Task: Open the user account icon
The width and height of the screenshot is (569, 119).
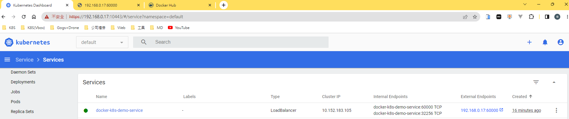Action: coord(561,42)
